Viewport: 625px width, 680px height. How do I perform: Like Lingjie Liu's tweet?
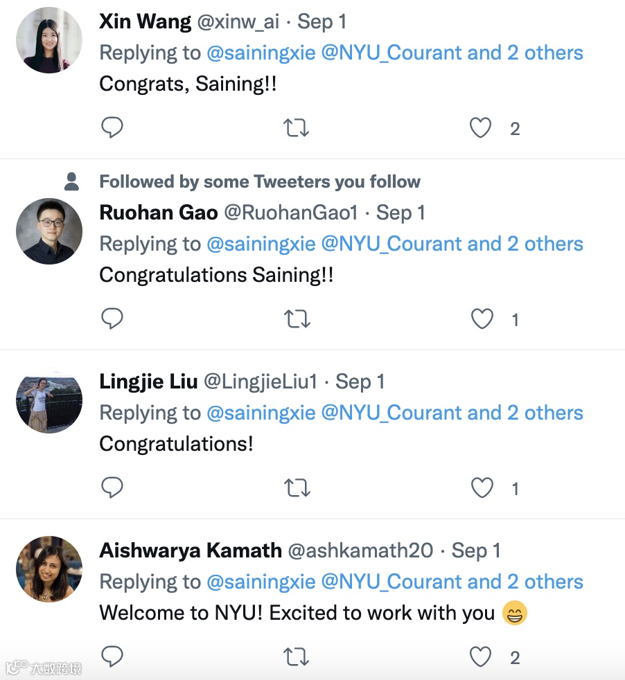pyautogui.click(x=482, y=488)
